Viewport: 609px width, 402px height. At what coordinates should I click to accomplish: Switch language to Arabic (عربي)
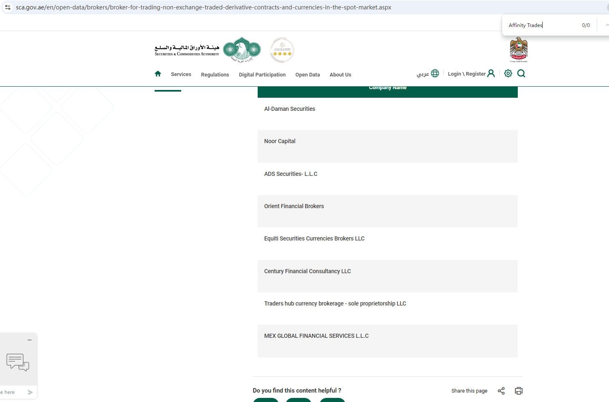click(x=423, y=74)
